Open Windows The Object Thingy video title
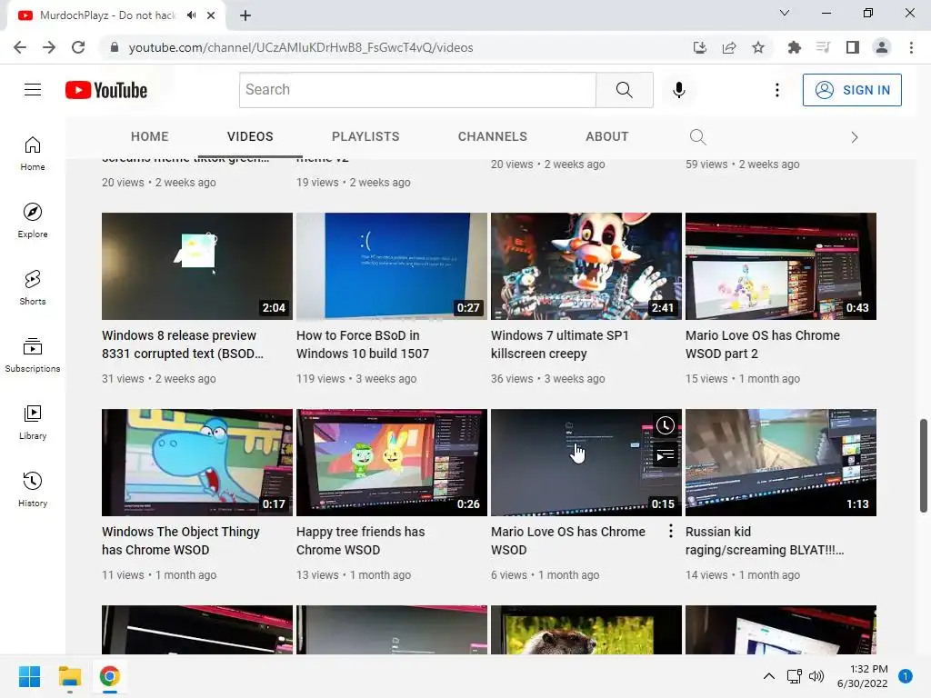Screen dimensions: 931x698 point(181,541)
